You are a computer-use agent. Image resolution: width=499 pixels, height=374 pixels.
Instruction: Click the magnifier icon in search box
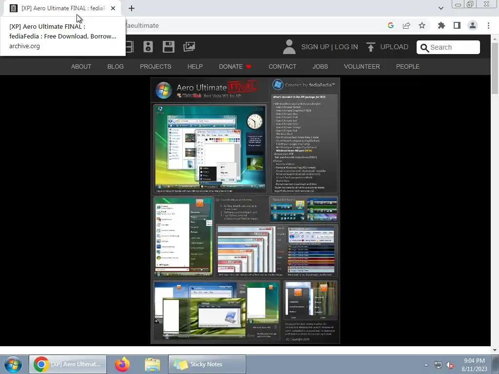tap(424, 48)
